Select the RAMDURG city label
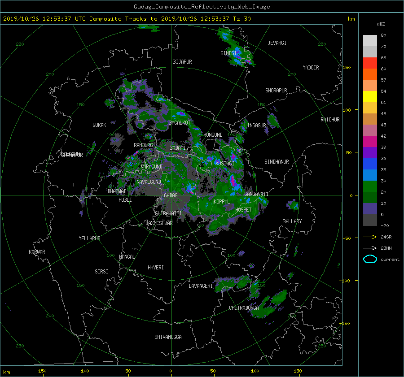The image size is (404, 377). click(143, 145)
